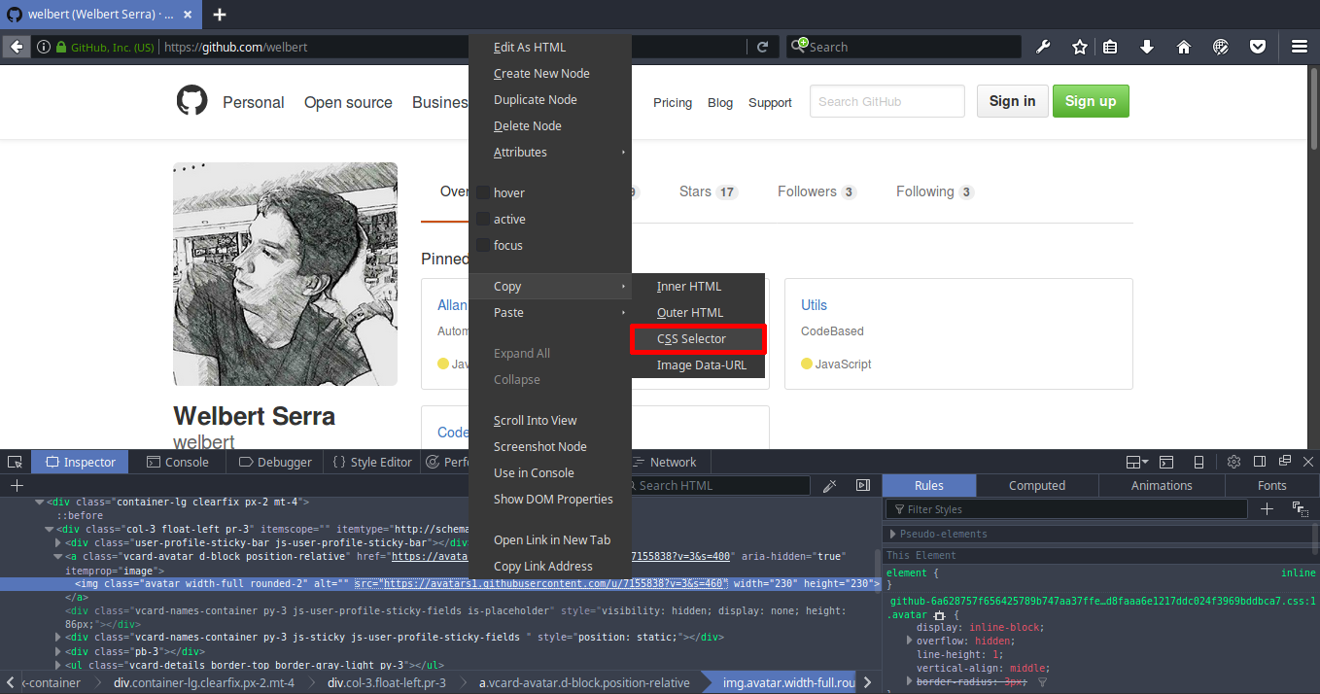Create a new node with markup plus icon

click(17, 485)
